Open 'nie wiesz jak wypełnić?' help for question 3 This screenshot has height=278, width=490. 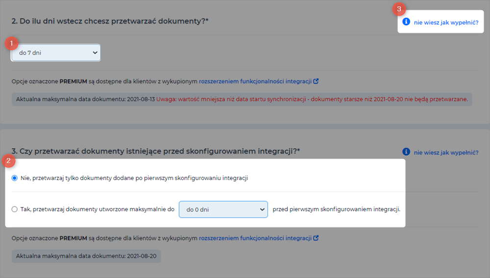[446, 153]
